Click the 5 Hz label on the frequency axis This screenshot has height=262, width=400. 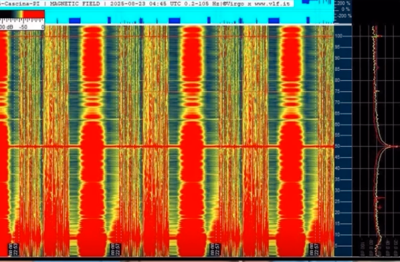(336, 245)
